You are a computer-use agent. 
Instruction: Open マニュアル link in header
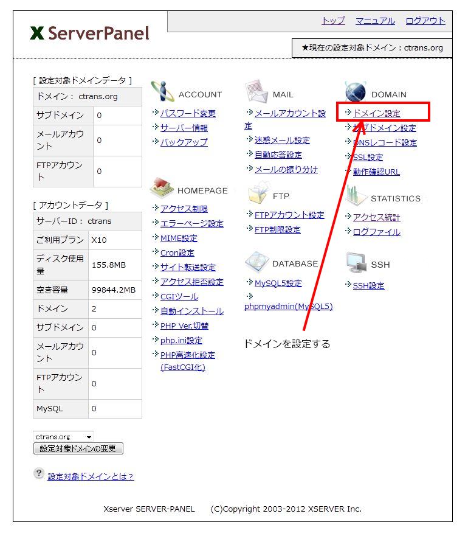tap(375, 21)
